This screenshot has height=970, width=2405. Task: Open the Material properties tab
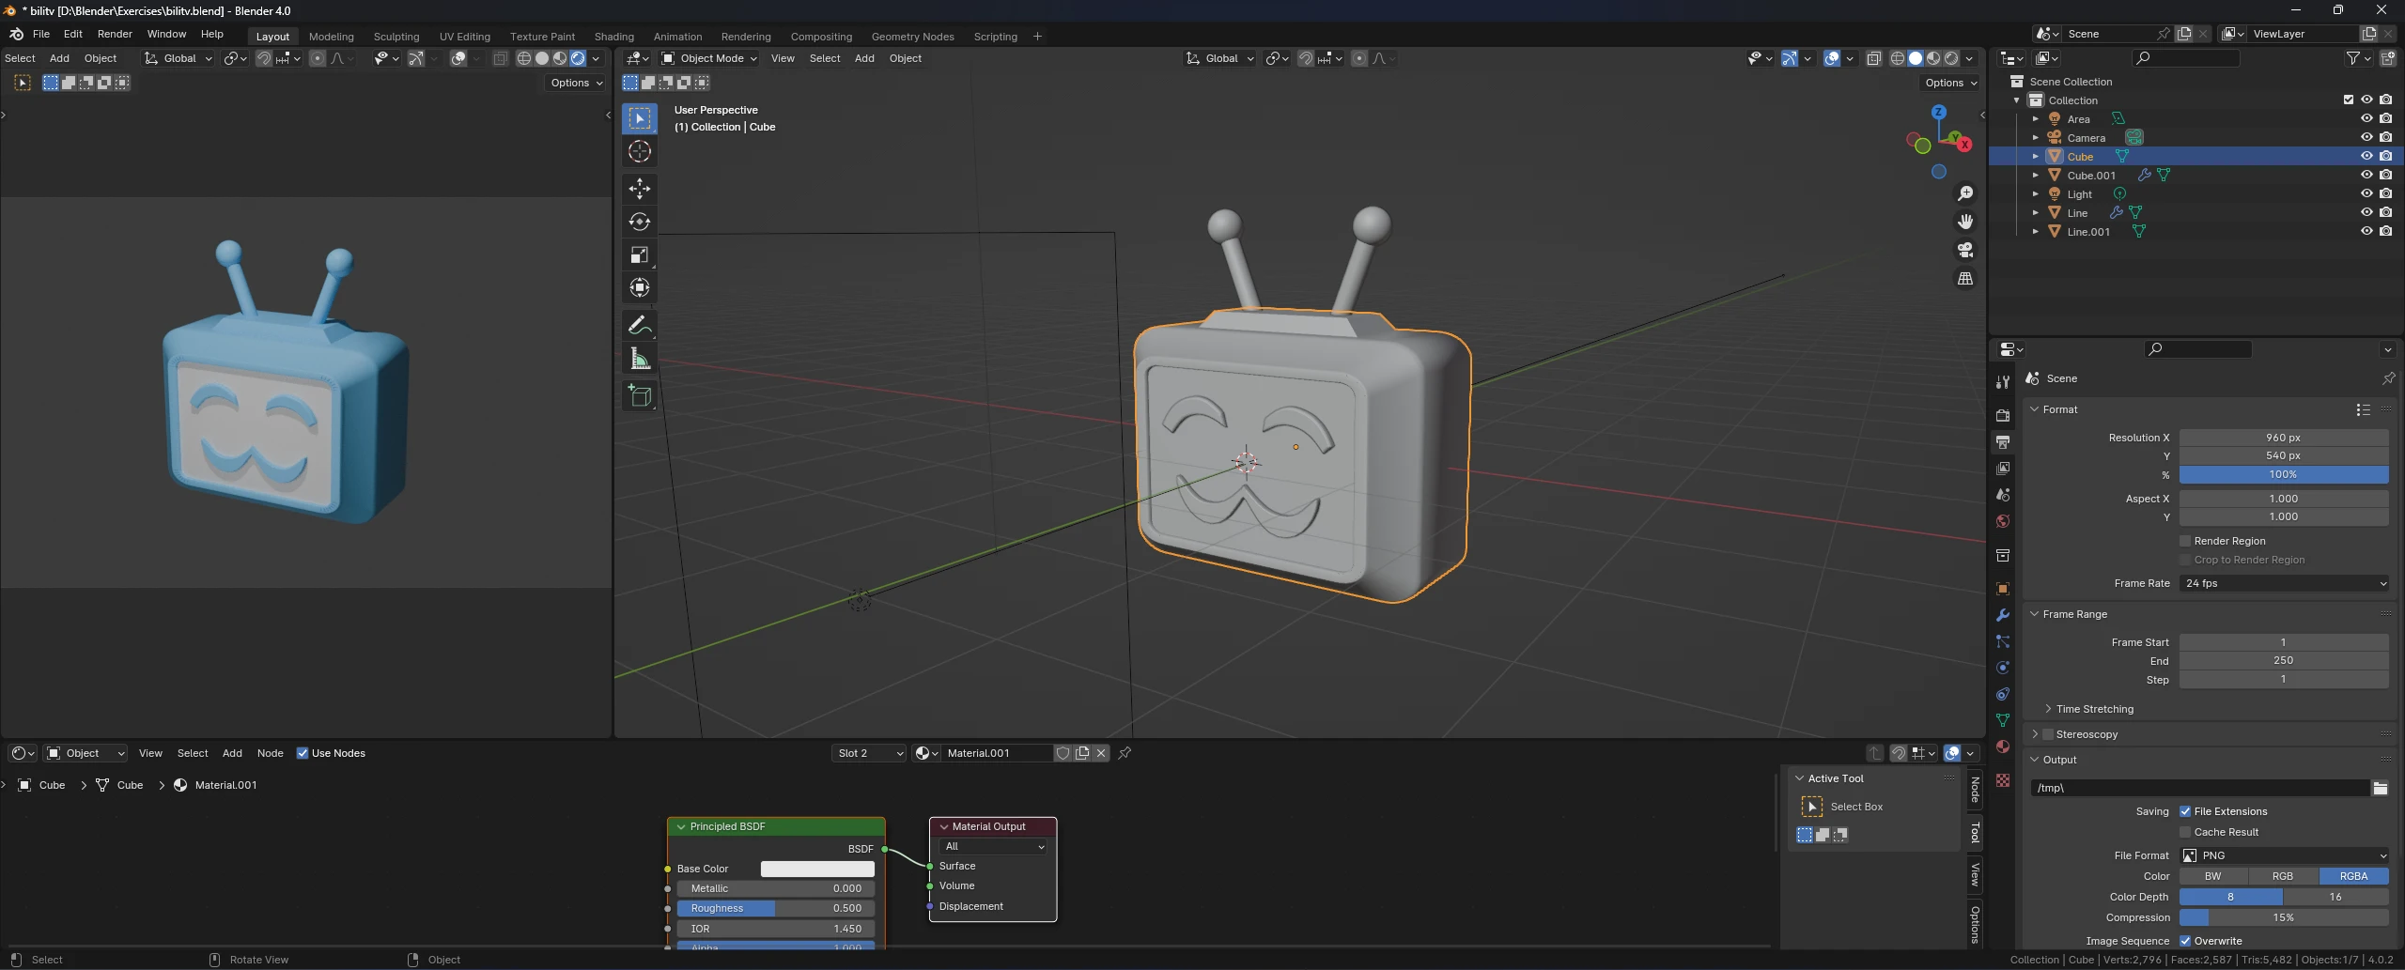[x=2002, y=747]
